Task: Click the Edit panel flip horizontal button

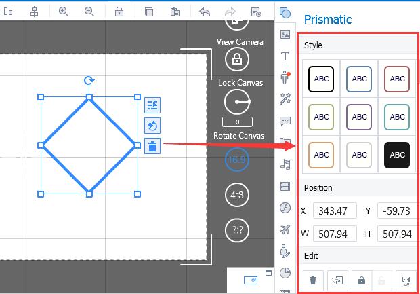Action: [406, 280]
